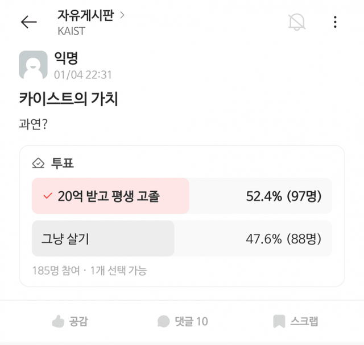Tap the post title 카이스트의 가치
The width and height of the screenshot is (364, 345).
pyautogui.click(x=68, y=98)
